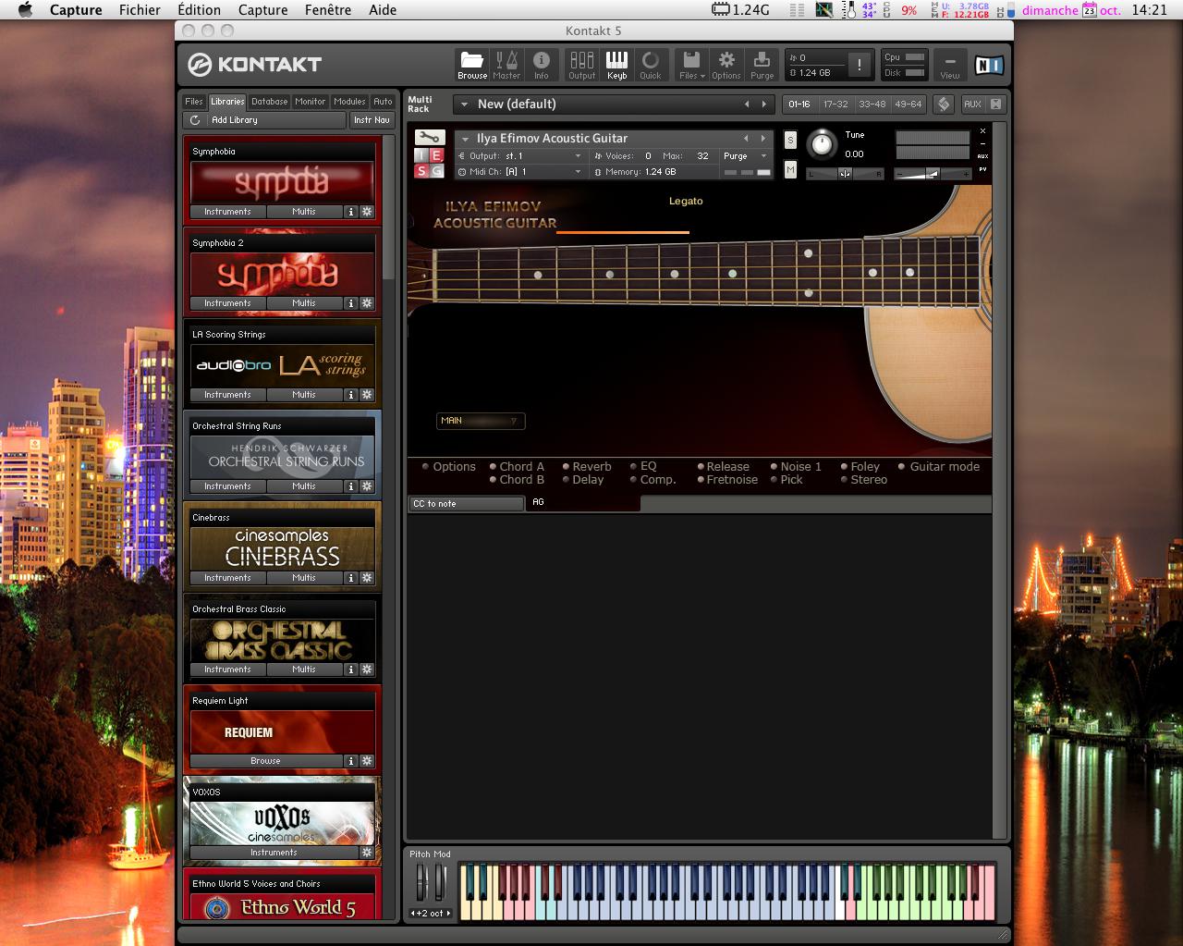Click the Add Library button
The height and width of the screenshot is (946, 1183).
234,120
